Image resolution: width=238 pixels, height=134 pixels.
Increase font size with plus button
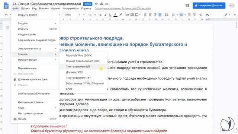pos(95,15)
